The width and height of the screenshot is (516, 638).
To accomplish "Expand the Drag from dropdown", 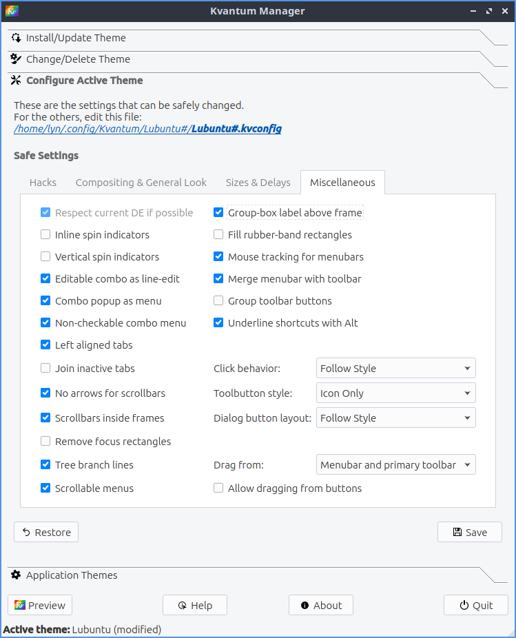I will (395, 465).
